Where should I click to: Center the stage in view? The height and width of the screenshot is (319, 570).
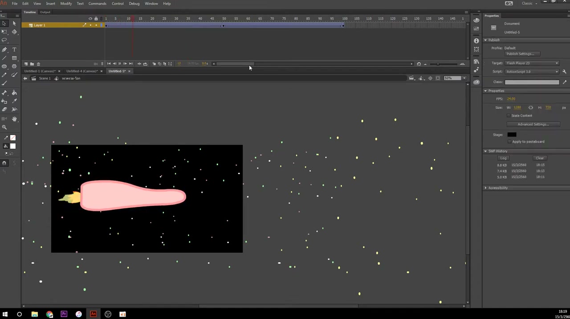click(430, 78)
